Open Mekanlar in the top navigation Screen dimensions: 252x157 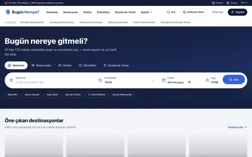pos(52,12)
